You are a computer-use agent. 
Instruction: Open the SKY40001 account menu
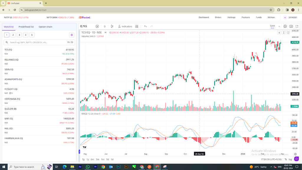coord(290,17)
